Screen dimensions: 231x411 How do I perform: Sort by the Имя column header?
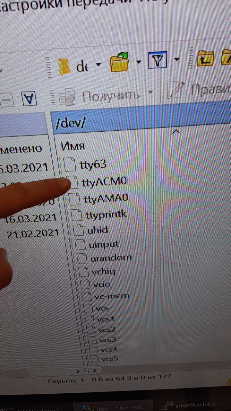coord(73,146)
